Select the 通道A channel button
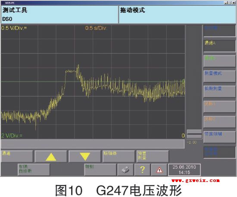Image resolution: width=237 pixels, height=197 pixels. coord(219,46)
